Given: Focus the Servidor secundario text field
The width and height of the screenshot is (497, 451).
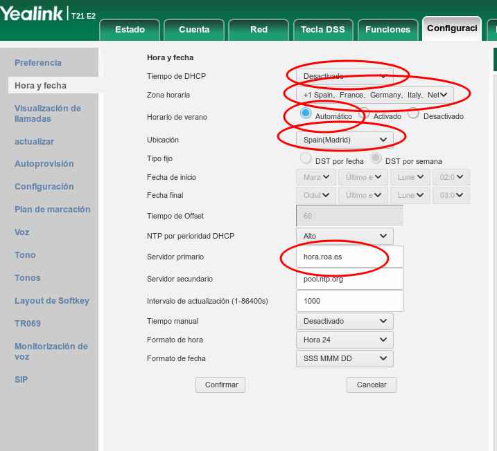Looking at the screenshot, I should click(x=349, y=279).
